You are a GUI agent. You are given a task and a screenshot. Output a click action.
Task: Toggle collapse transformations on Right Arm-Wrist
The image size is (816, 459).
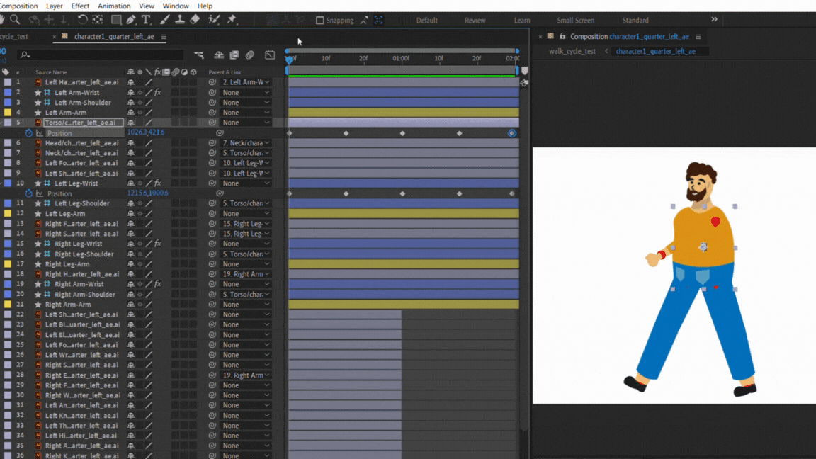pos(140,284)
